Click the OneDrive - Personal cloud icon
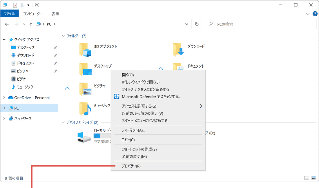This screenshot has width=319, height=188. pos(10,97)
